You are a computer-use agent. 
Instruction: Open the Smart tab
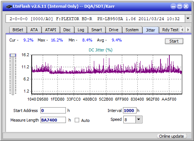(x=96, y=30)
